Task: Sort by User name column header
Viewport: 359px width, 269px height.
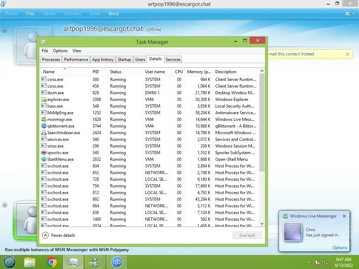Action: pyautogui.click(x=157, y=72)
